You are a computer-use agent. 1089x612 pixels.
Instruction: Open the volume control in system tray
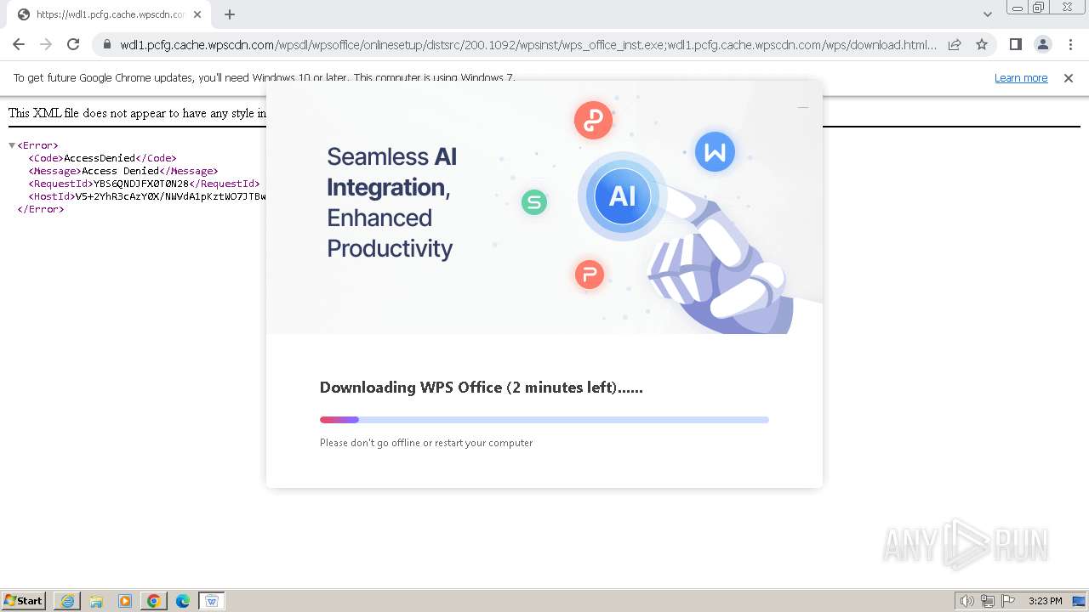pos(966,601)
